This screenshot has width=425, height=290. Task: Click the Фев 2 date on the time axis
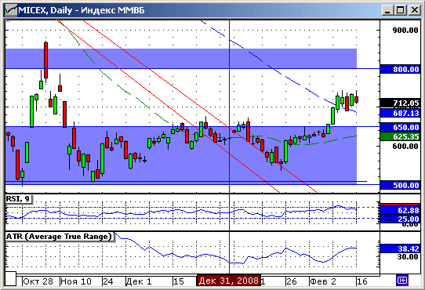point(323,281)
